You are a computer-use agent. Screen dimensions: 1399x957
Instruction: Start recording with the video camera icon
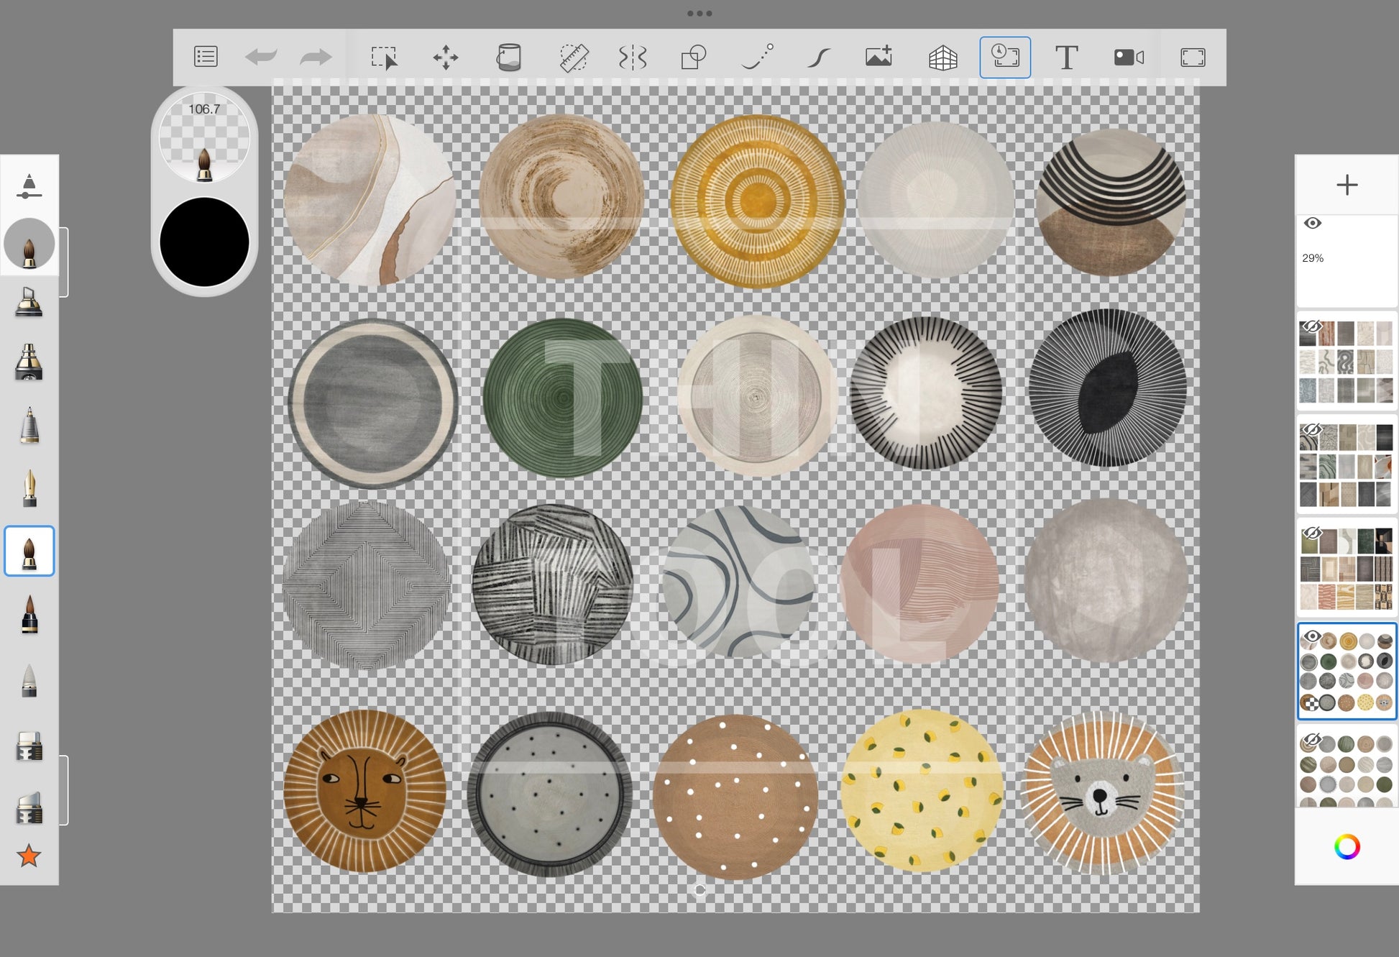point(1129,57)
